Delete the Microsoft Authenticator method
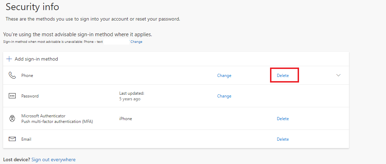Image resolution: width=386 pixels, height=164 pixels. [283, 119]
